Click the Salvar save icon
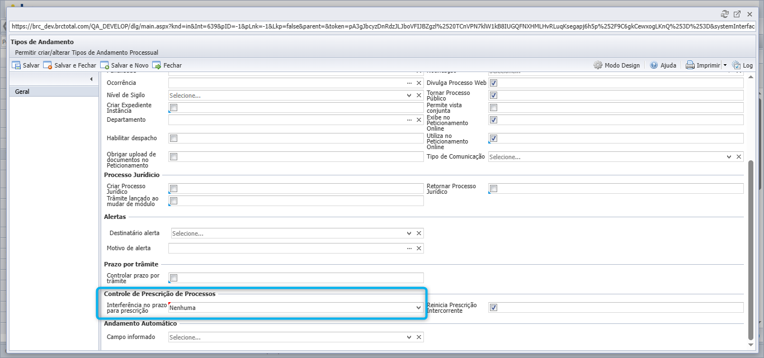Viewport: 764px width, 358px height. pyautogui.click(x=16, y=65)
